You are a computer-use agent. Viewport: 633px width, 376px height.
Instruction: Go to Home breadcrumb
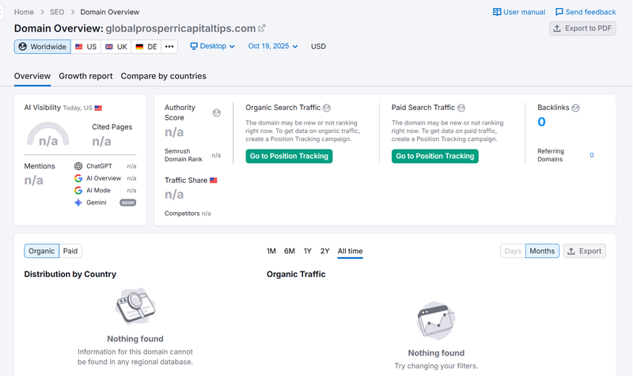24,12
